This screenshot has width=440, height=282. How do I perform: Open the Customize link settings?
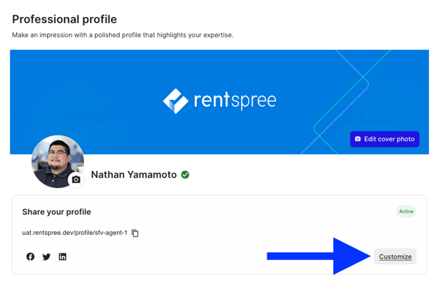[395, 256]
